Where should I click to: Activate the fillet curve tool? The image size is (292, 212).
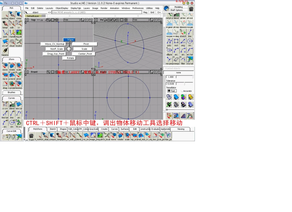pos(183,60)
